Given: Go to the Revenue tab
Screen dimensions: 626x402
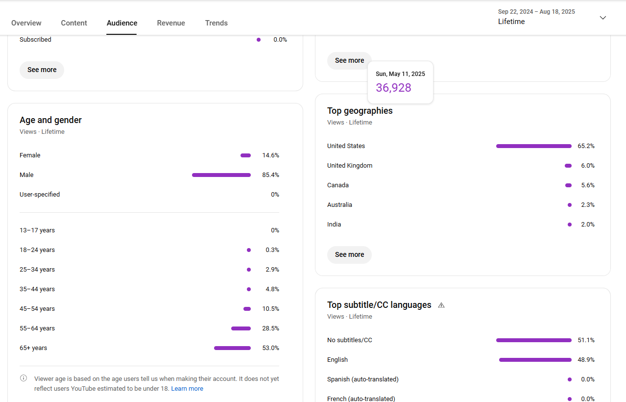Looking at the screenshot, I should (171, 23).
